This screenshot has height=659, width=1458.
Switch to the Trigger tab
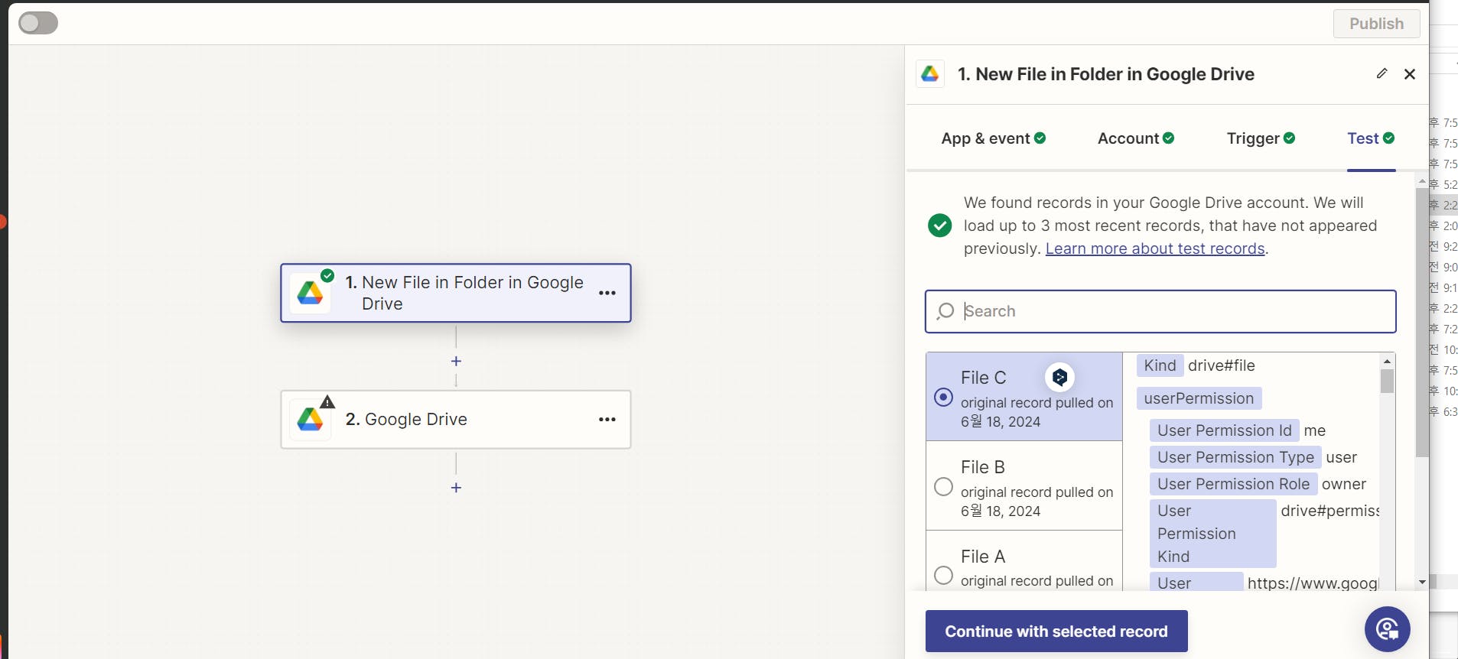tap(1260, 138)
